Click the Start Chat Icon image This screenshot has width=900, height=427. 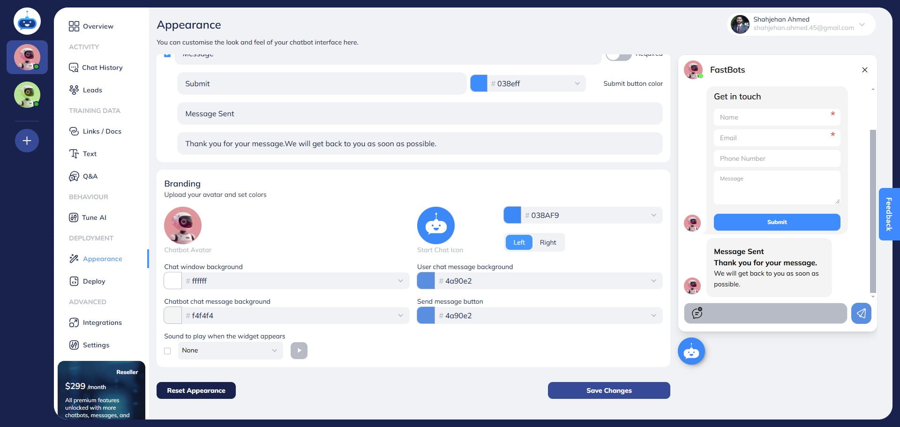(x=435, y=225)
